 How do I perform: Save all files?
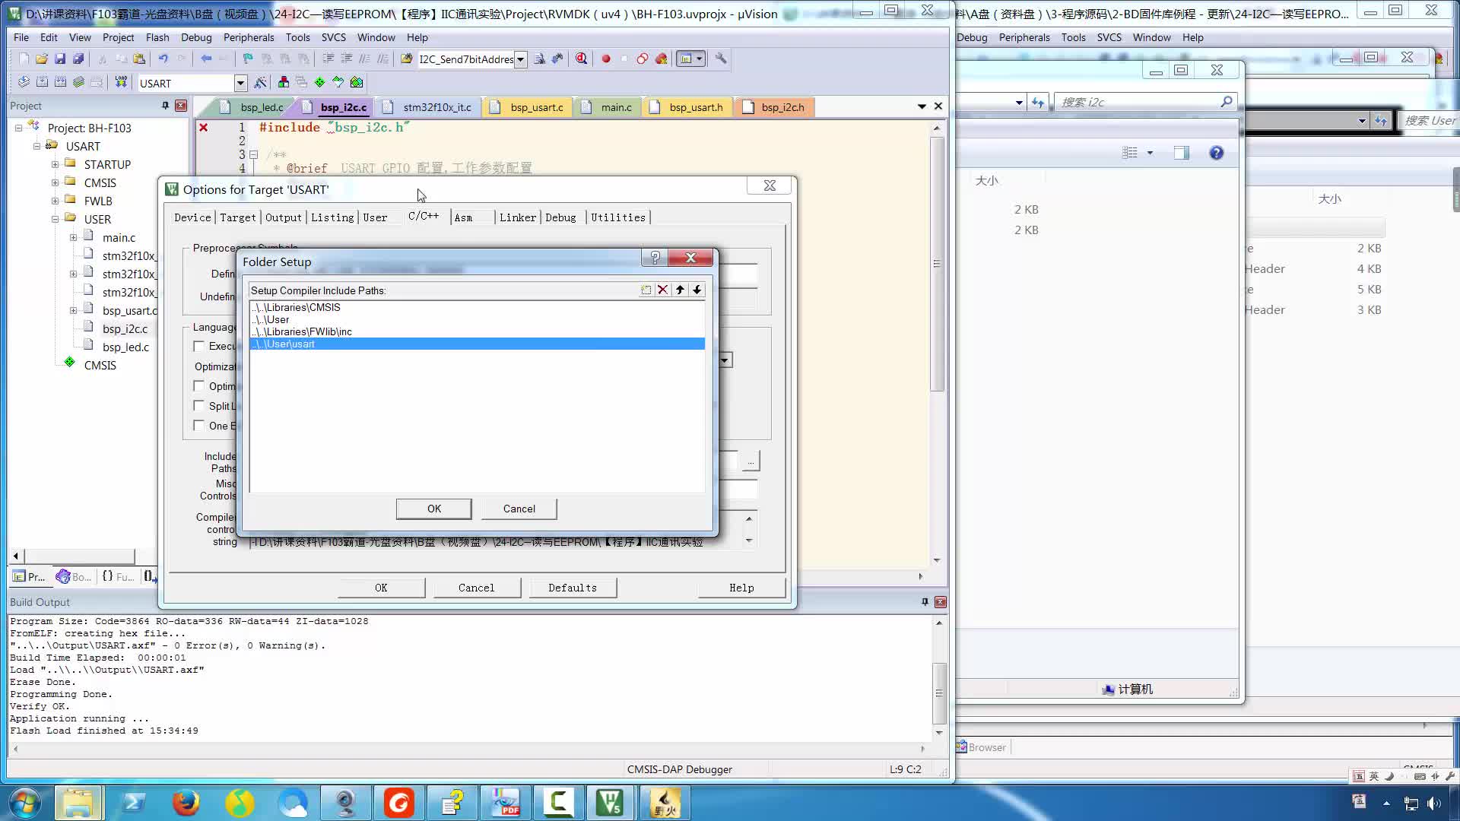78,59
